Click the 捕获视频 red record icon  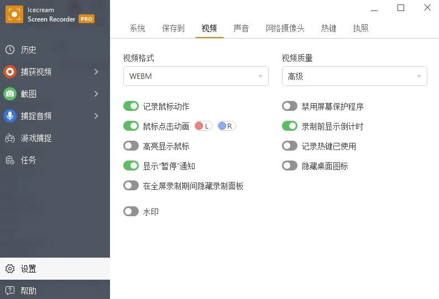coord(10,72)
